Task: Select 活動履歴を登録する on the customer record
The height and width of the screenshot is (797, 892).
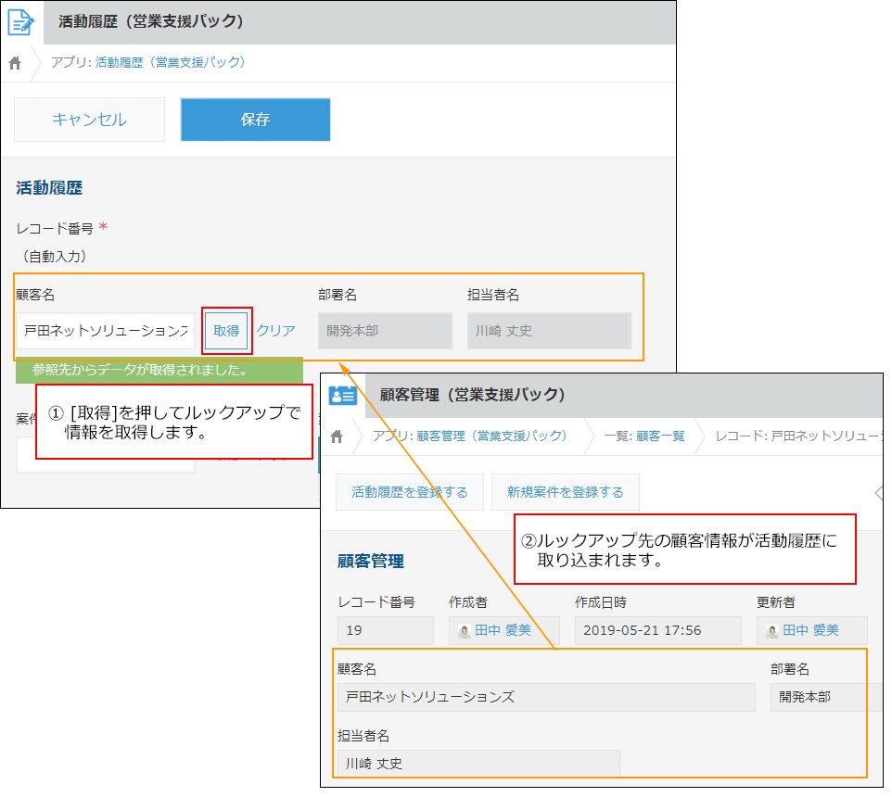Action: 409,492
